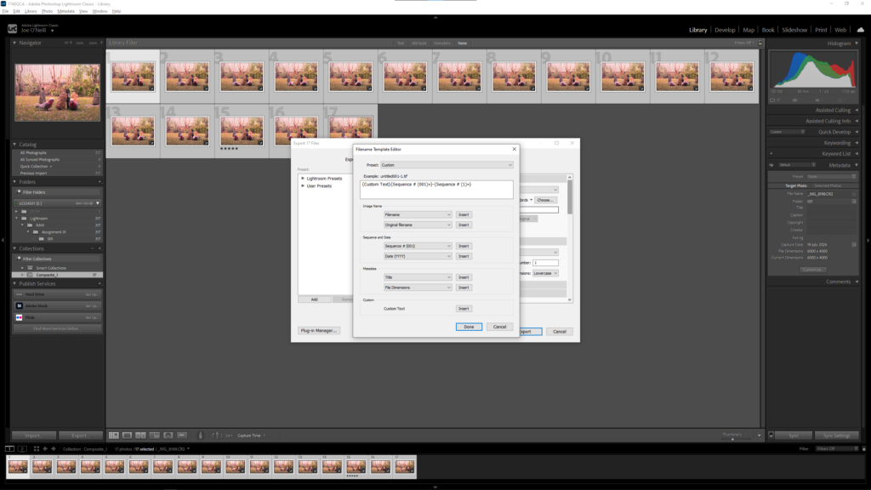Go back with filmstrip left arrow
871x490 pixels.
pos(45,449)
